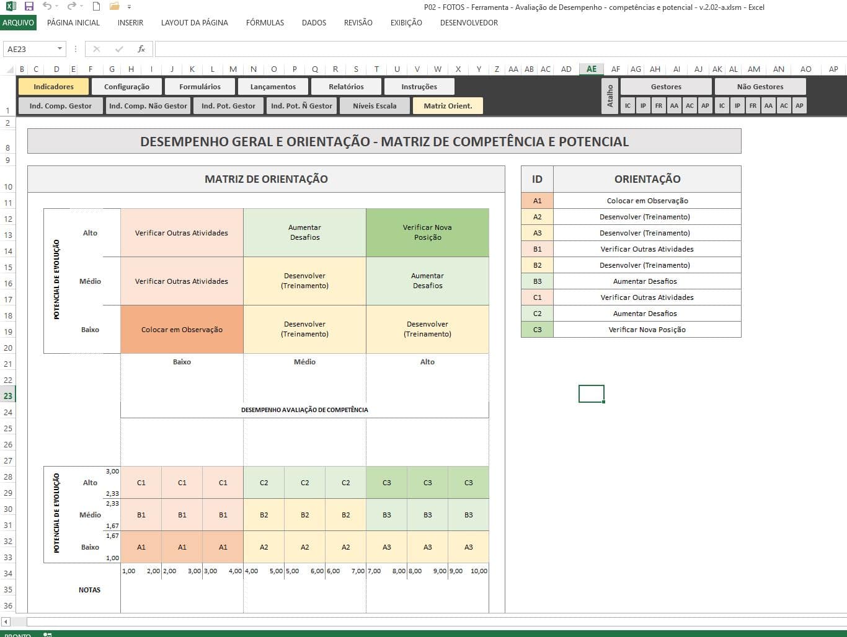
Task: Redo the last undone action
Action: coord(71,7)
